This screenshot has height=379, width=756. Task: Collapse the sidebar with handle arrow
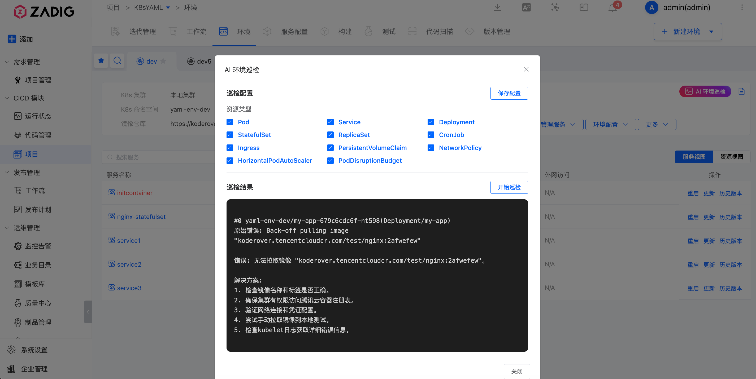(x=88, y=312)
